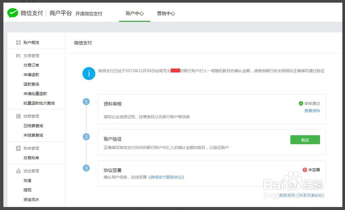
Task: Click the WeChat Pay green logo
Action: pyautogui.click(x=13, y=13)
